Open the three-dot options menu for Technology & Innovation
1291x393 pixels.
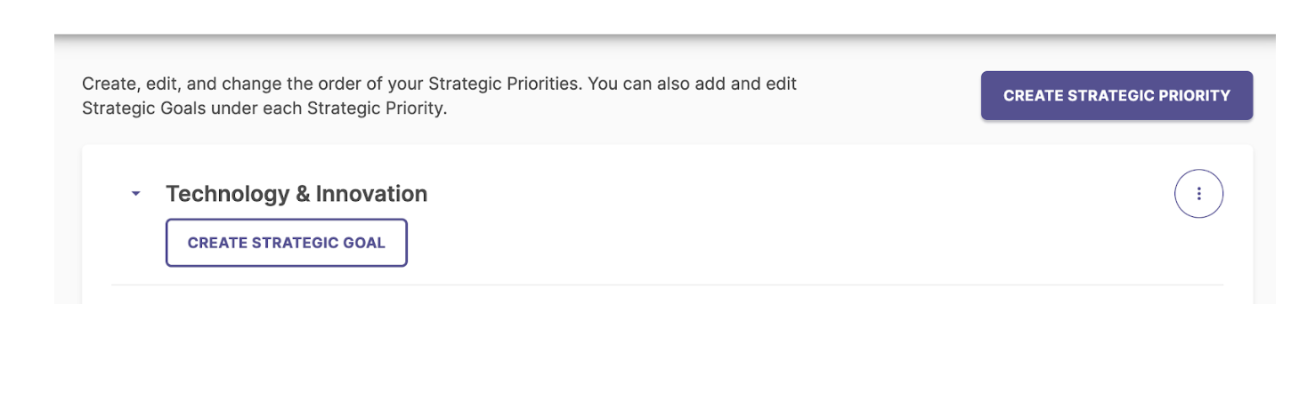(1198, 193)
